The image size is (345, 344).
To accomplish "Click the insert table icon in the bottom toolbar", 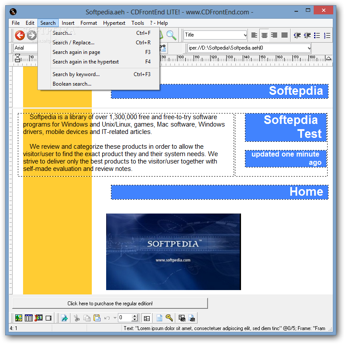I will point(29,318).
